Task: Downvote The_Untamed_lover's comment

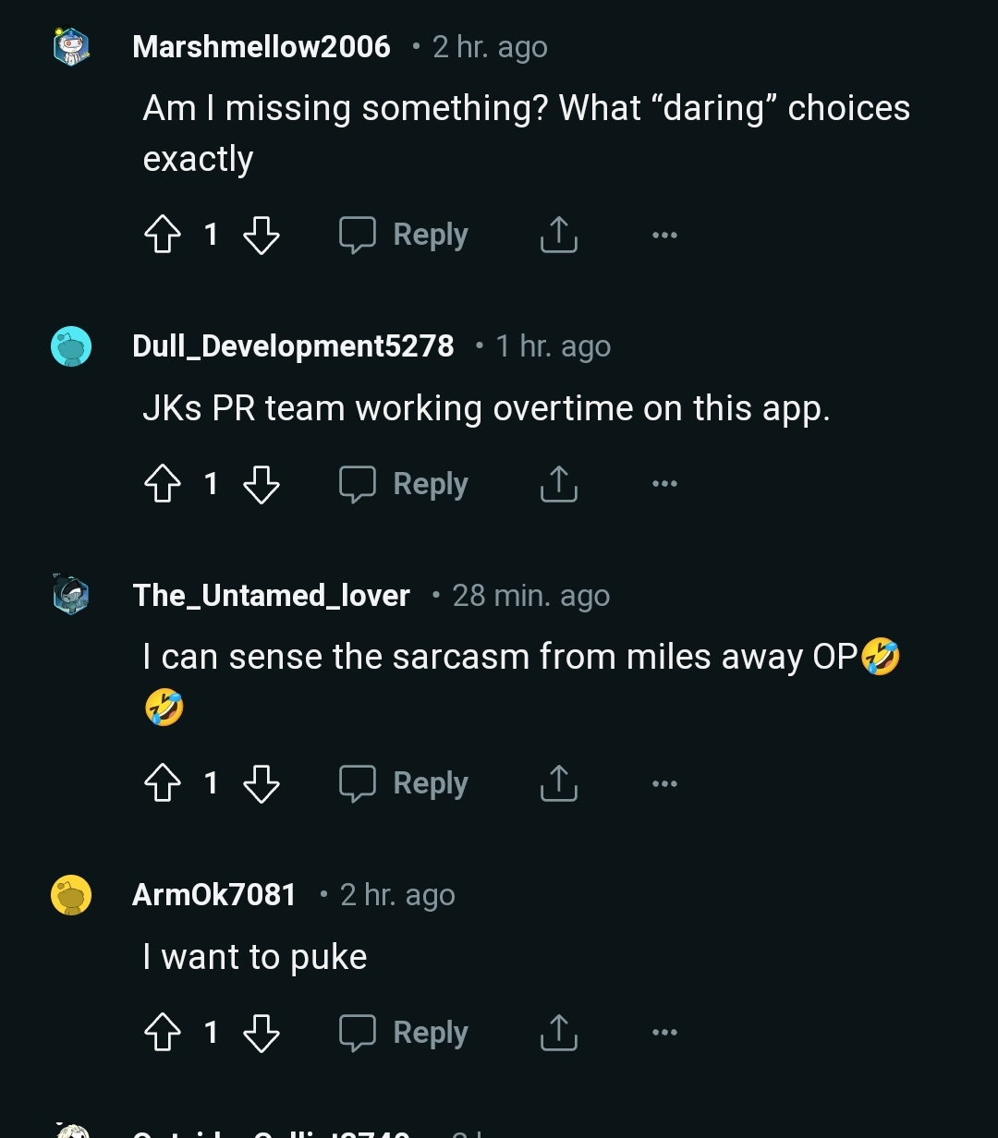Action: coord(262,782)
